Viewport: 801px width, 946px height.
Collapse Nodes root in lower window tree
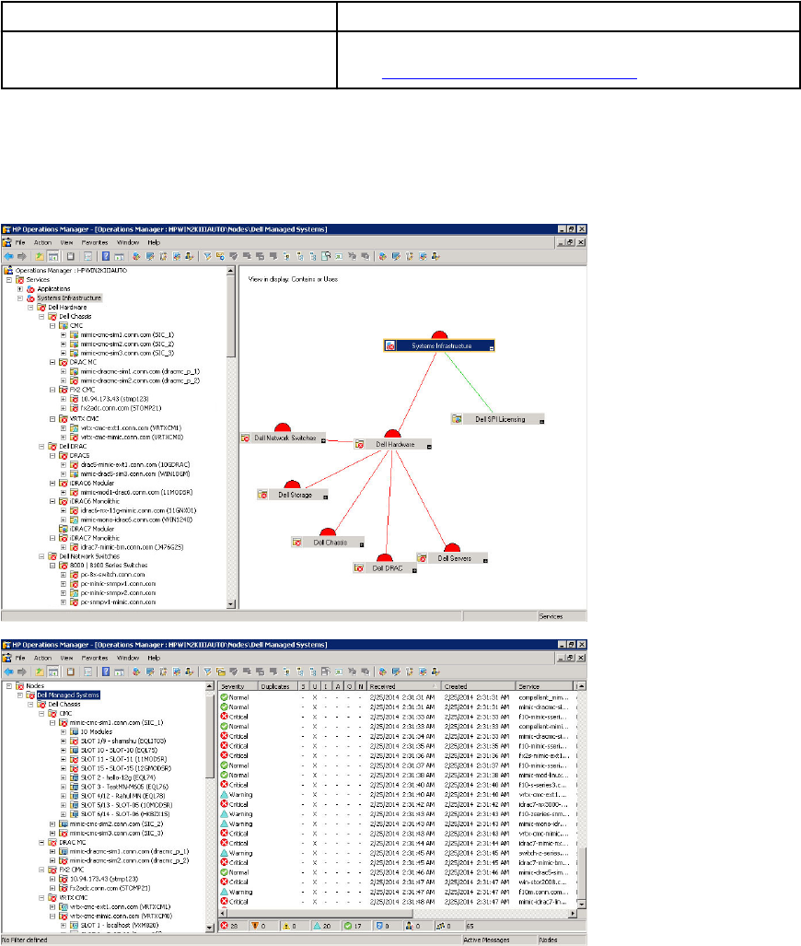click(9, 686)
